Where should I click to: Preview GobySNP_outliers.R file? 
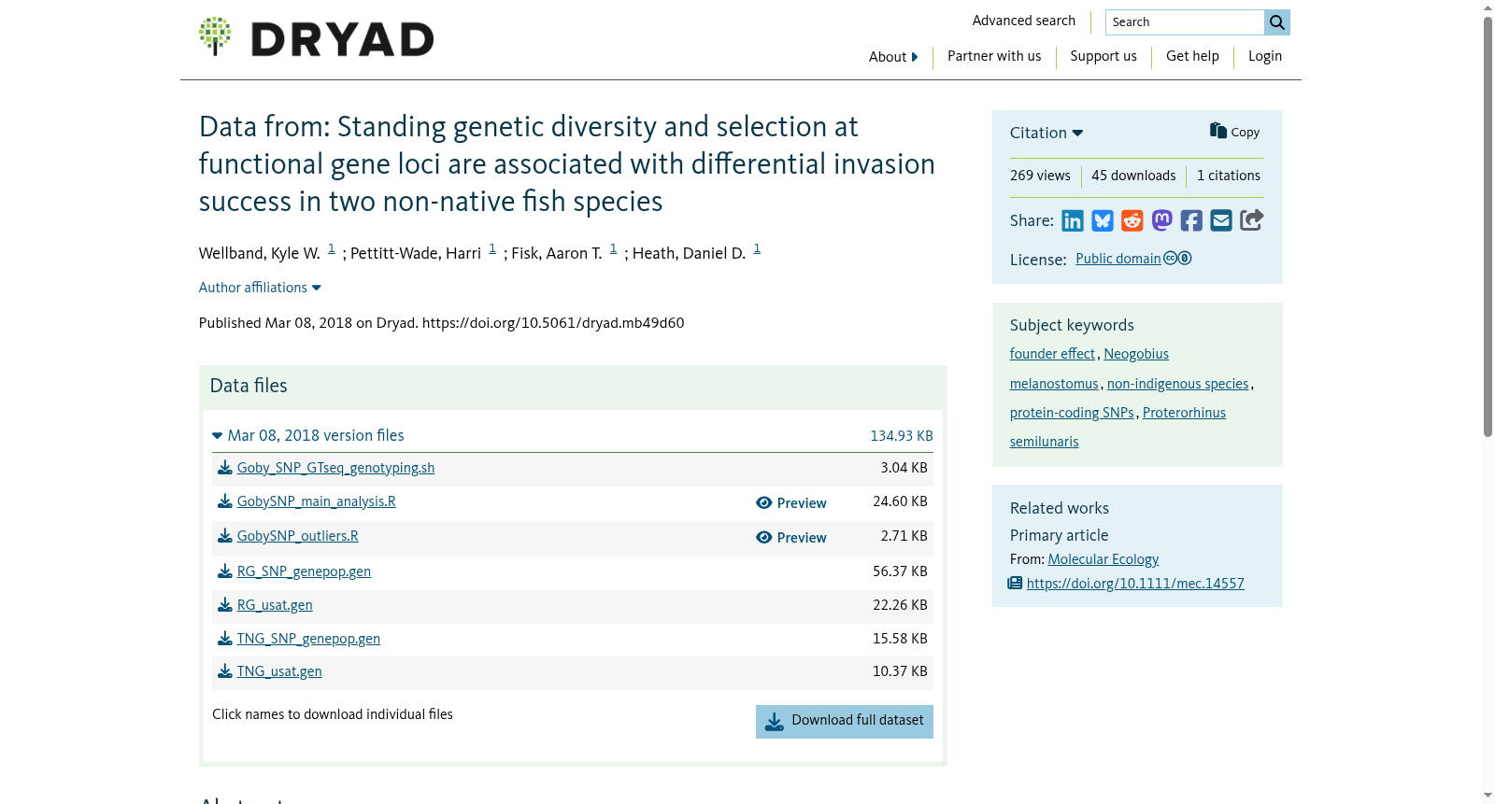coord(791,538)
